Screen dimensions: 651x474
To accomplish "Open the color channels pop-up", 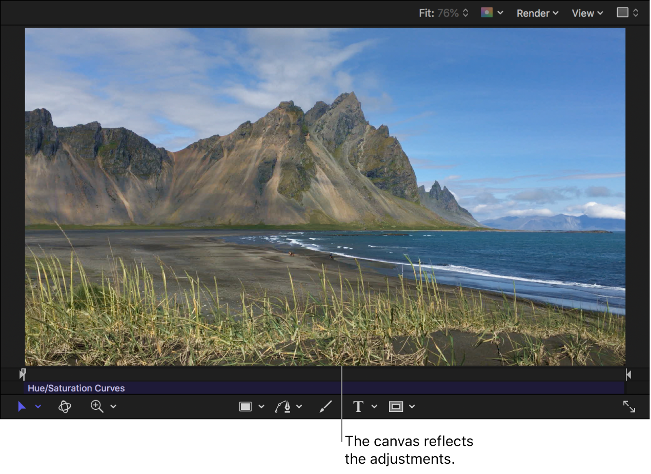I will click(x=492, y=13).
